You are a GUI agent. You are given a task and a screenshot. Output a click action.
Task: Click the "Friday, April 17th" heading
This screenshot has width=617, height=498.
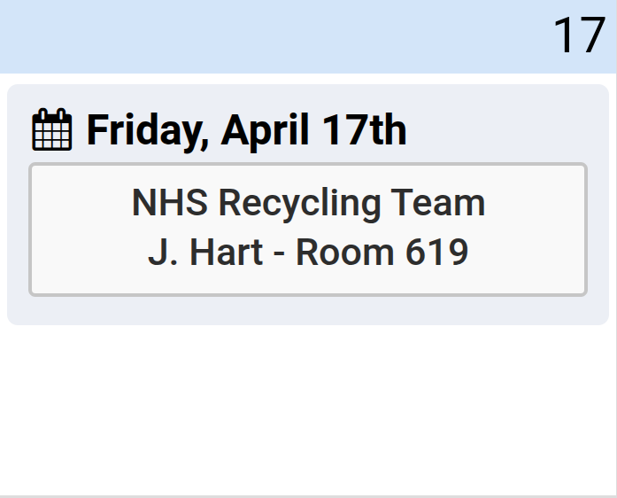point(246,130)
